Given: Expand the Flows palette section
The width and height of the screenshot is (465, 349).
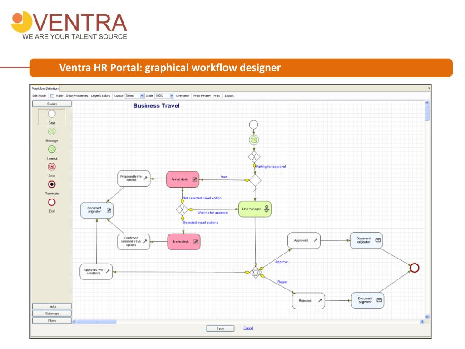Looking at the screenshot, I should coord(52,320).
